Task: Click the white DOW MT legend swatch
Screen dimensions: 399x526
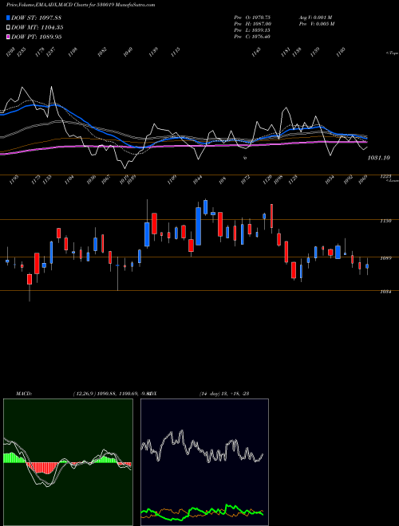Action: click(x=9, y=28)
